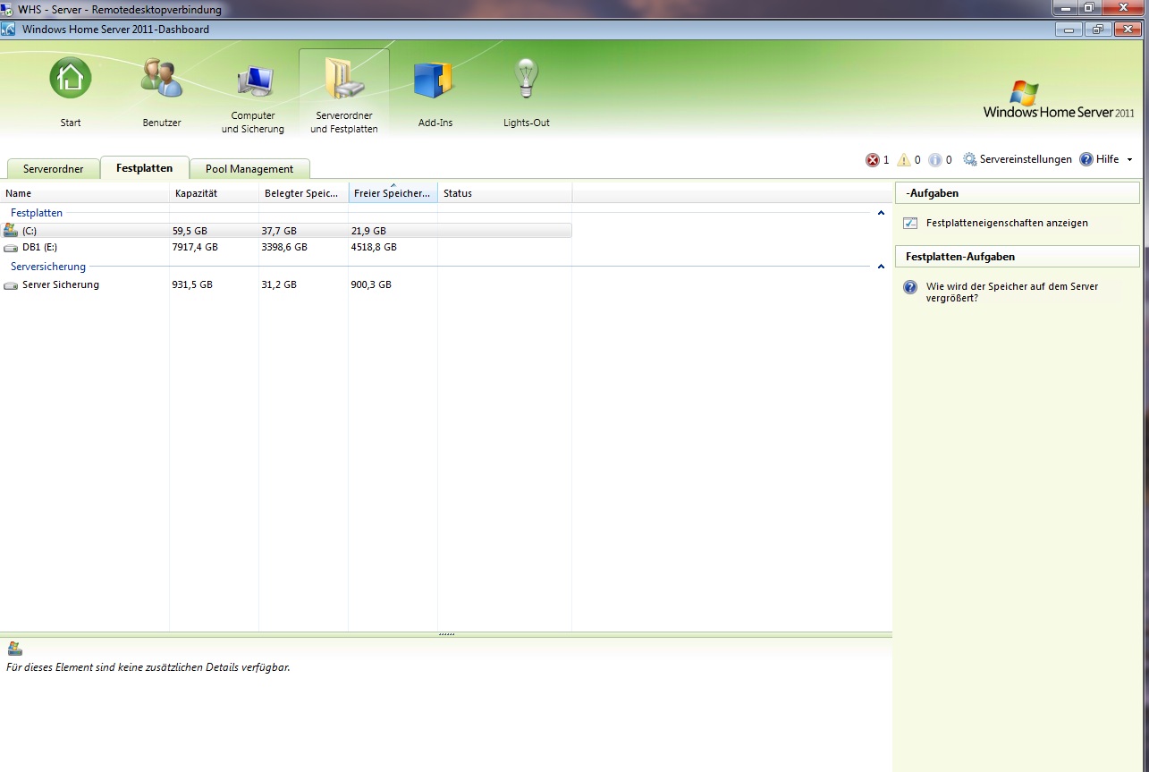Screen dimensions: 1149x772
Task: Click the 3398,6 GB used cell
Action: 284,247
